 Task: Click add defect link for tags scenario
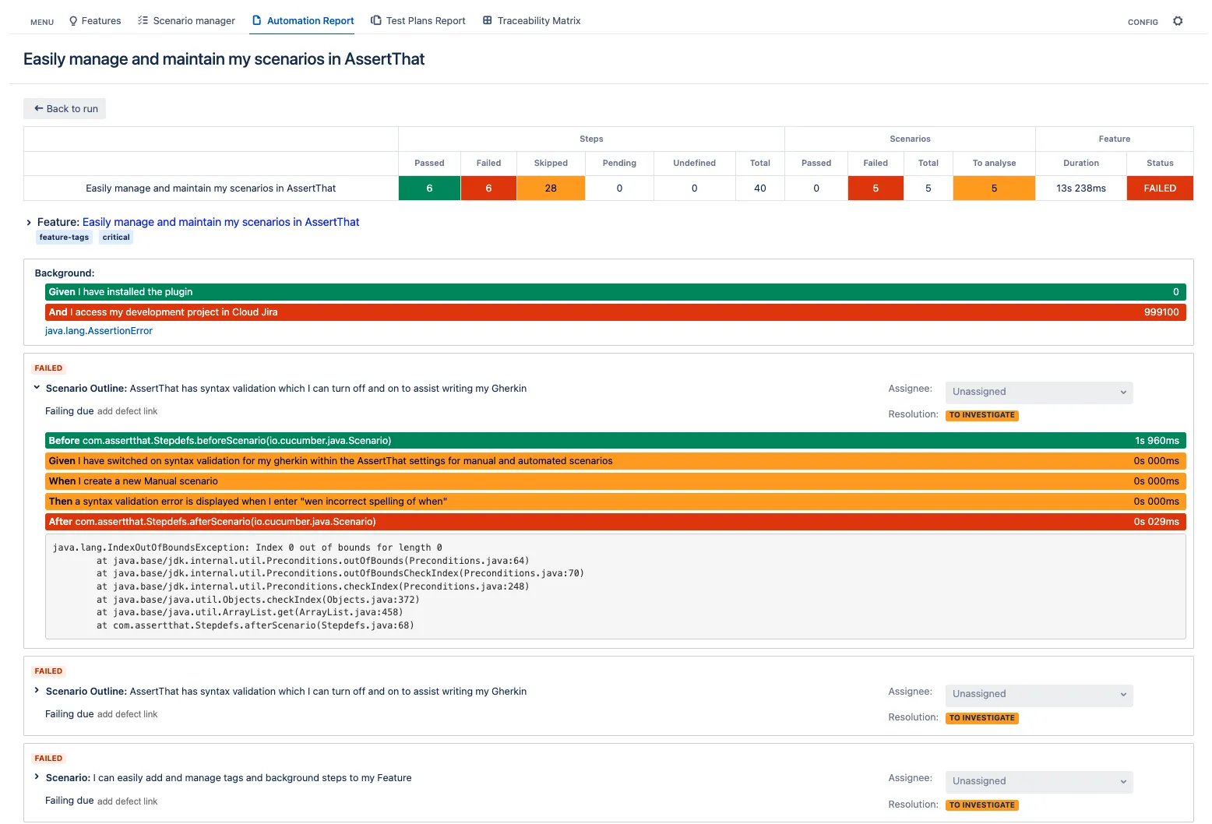127,801
